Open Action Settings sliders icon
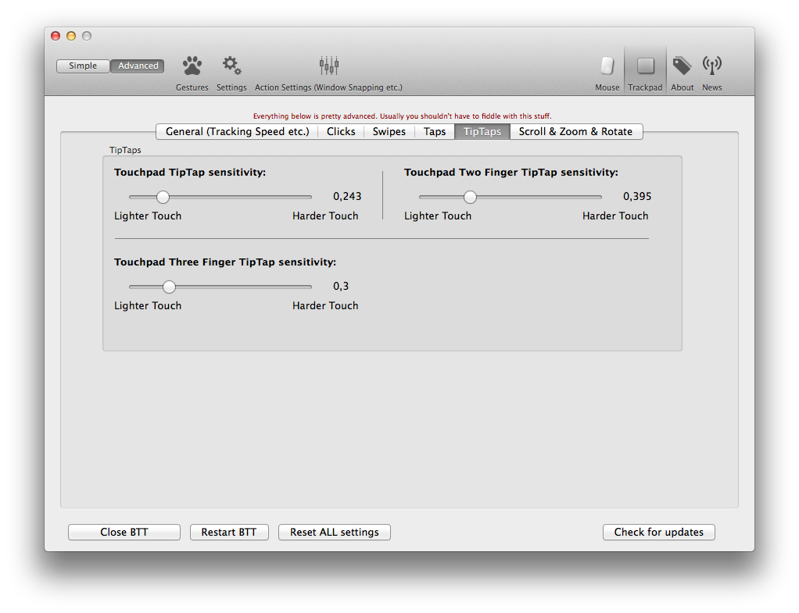The height and width of the screenshot is (613, 799). [328, 66]
